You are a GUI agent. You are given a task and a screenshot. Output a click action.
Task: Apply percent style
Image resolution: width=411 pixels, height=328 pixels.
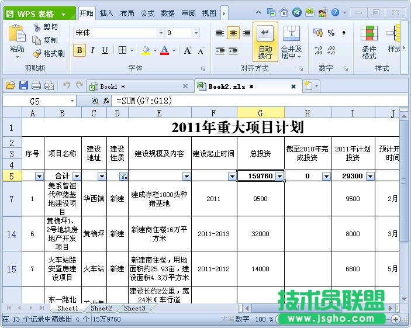(331, 33)
